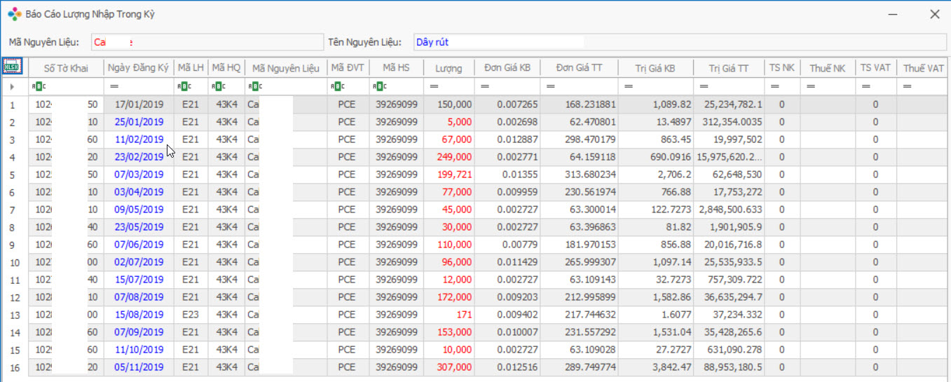Open the Mã Nguyên Liệu filter operator icon
Screen dimensions: 951x382
(x=254, y=86)
